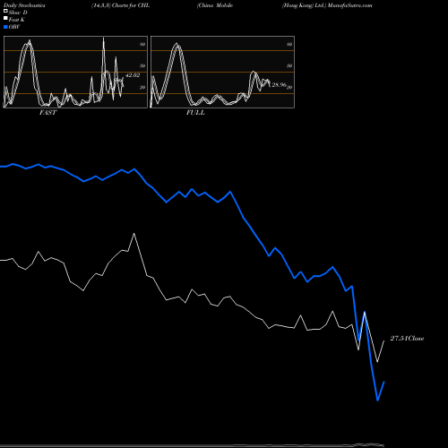Click the 50 axis label in FAST chart
The image size is (448, 448).
(142, 65)
